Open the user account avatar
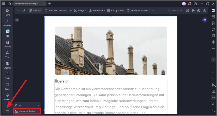 (x=184, y=4)
